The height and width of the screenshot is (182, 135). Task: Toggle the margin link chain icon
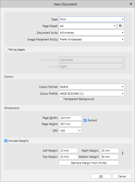click(123, 153)
